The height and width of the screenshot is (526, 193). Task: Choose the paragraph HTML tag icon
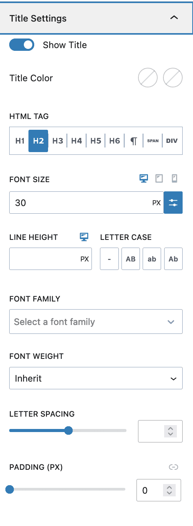133,141
